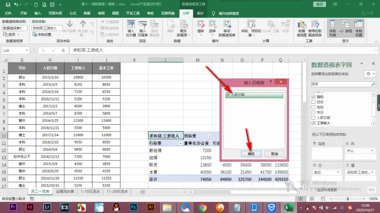380x213 pixels.
Task: Switch to the Formulas (公式) ribbon tab
Action: pyautogui.click(x=72, y=13)
